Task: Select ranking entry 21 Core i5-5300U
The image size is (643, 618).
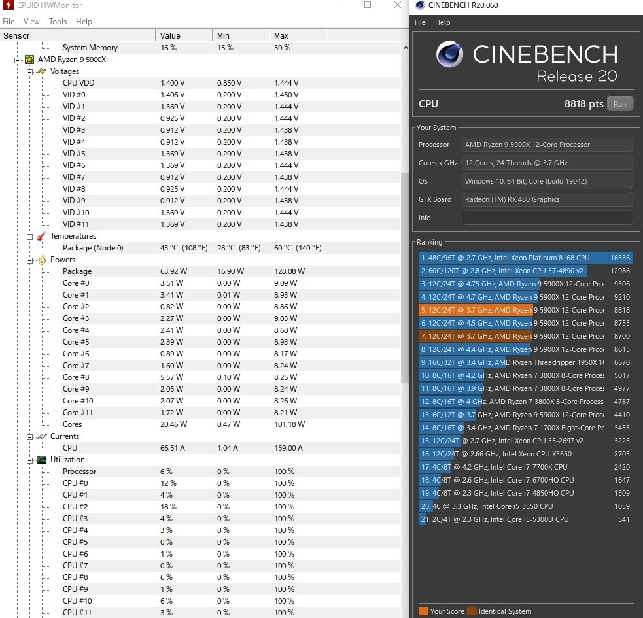Action: pyautogui.click(x=525, y=519)
